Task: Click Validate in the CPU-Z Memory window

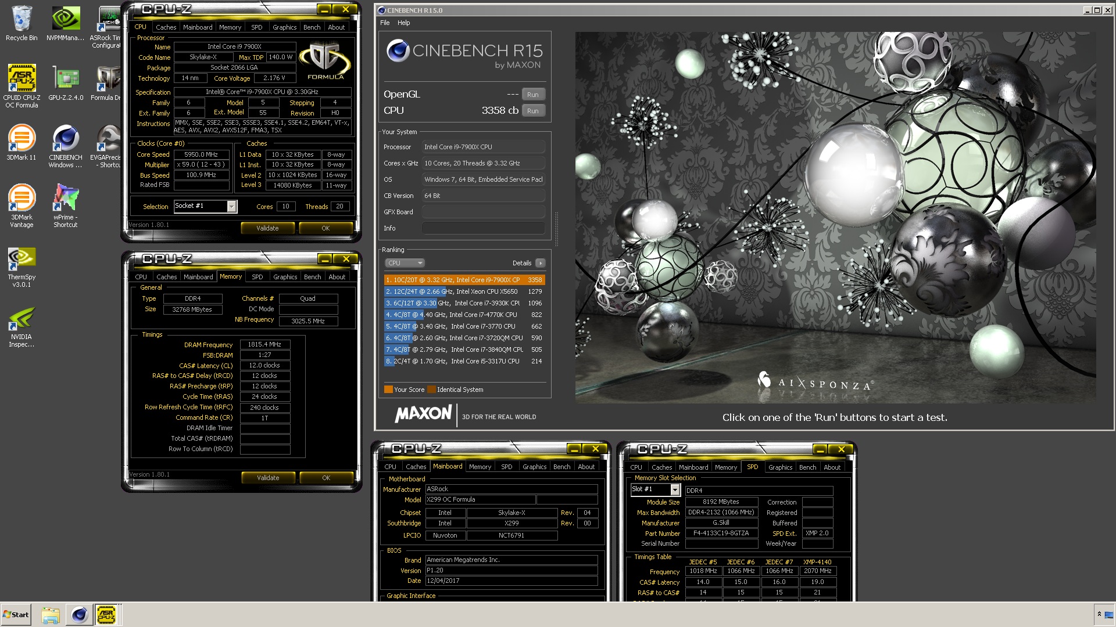Action: click(268, 478)
